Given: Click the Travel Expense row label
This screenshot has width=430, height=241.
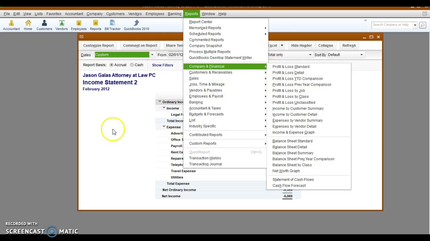Looking at the screenshot, I should point(183,171).
